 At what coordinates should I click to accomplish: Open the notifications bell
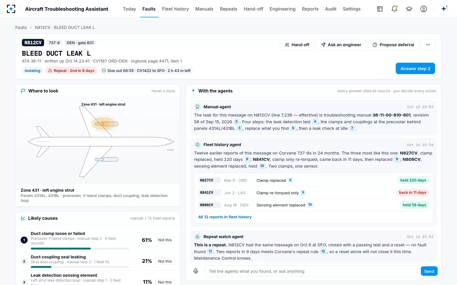tap(394, 9)
